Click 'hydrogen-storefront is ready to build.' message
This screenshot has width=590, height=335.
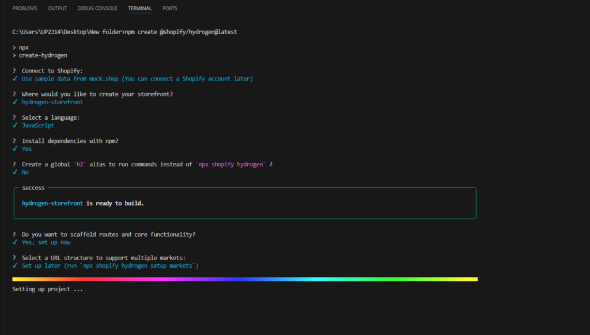click(x=83, y=203)
